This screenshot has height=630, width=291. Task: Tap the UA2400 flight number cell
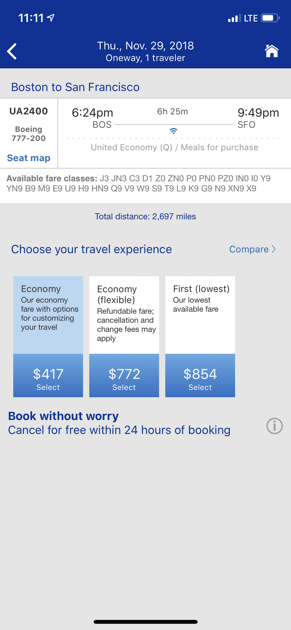click(x=29, y=111)
